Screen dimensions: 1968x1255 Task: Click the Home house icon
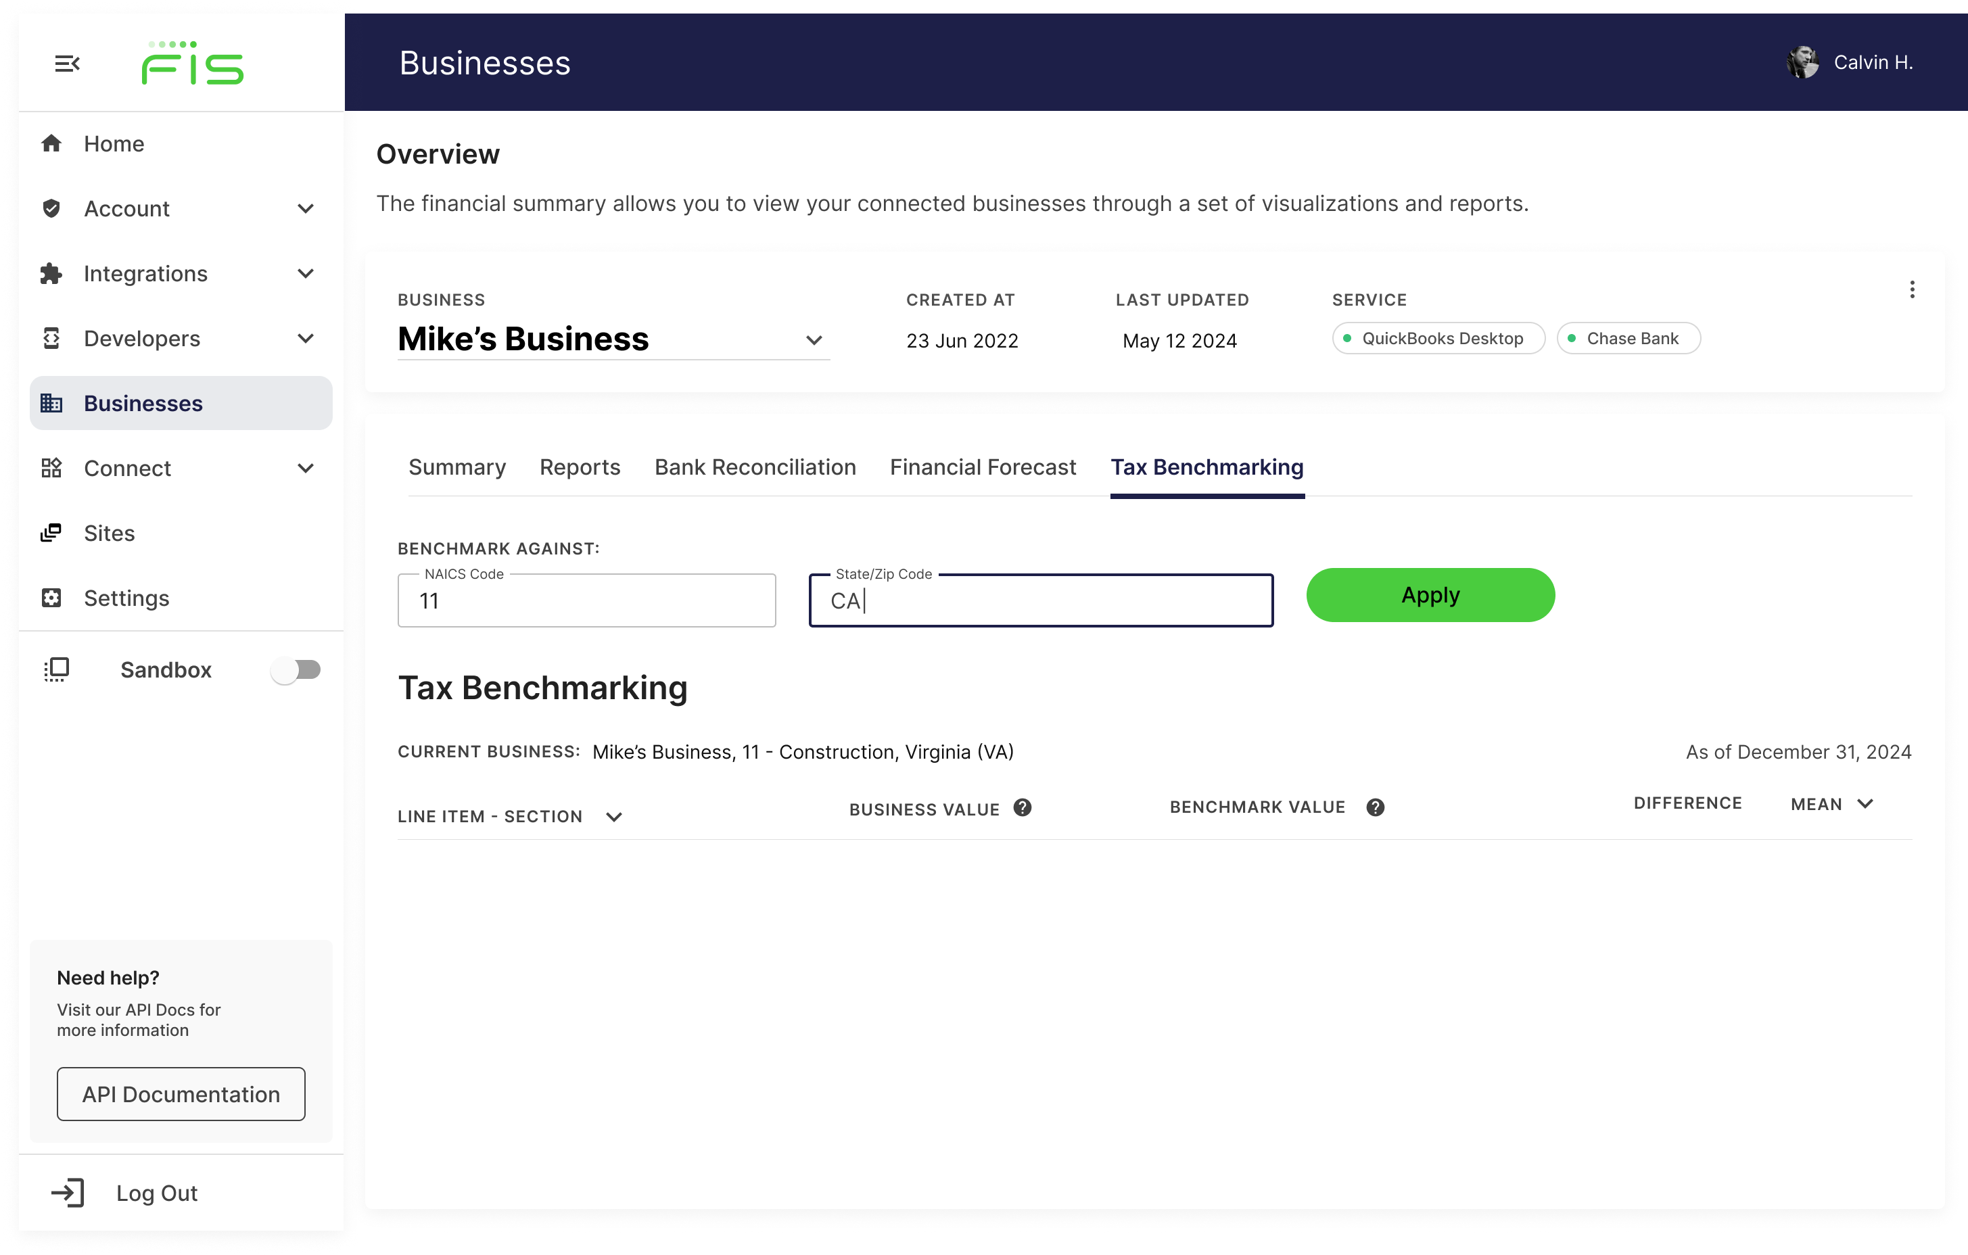click(51, 144)
